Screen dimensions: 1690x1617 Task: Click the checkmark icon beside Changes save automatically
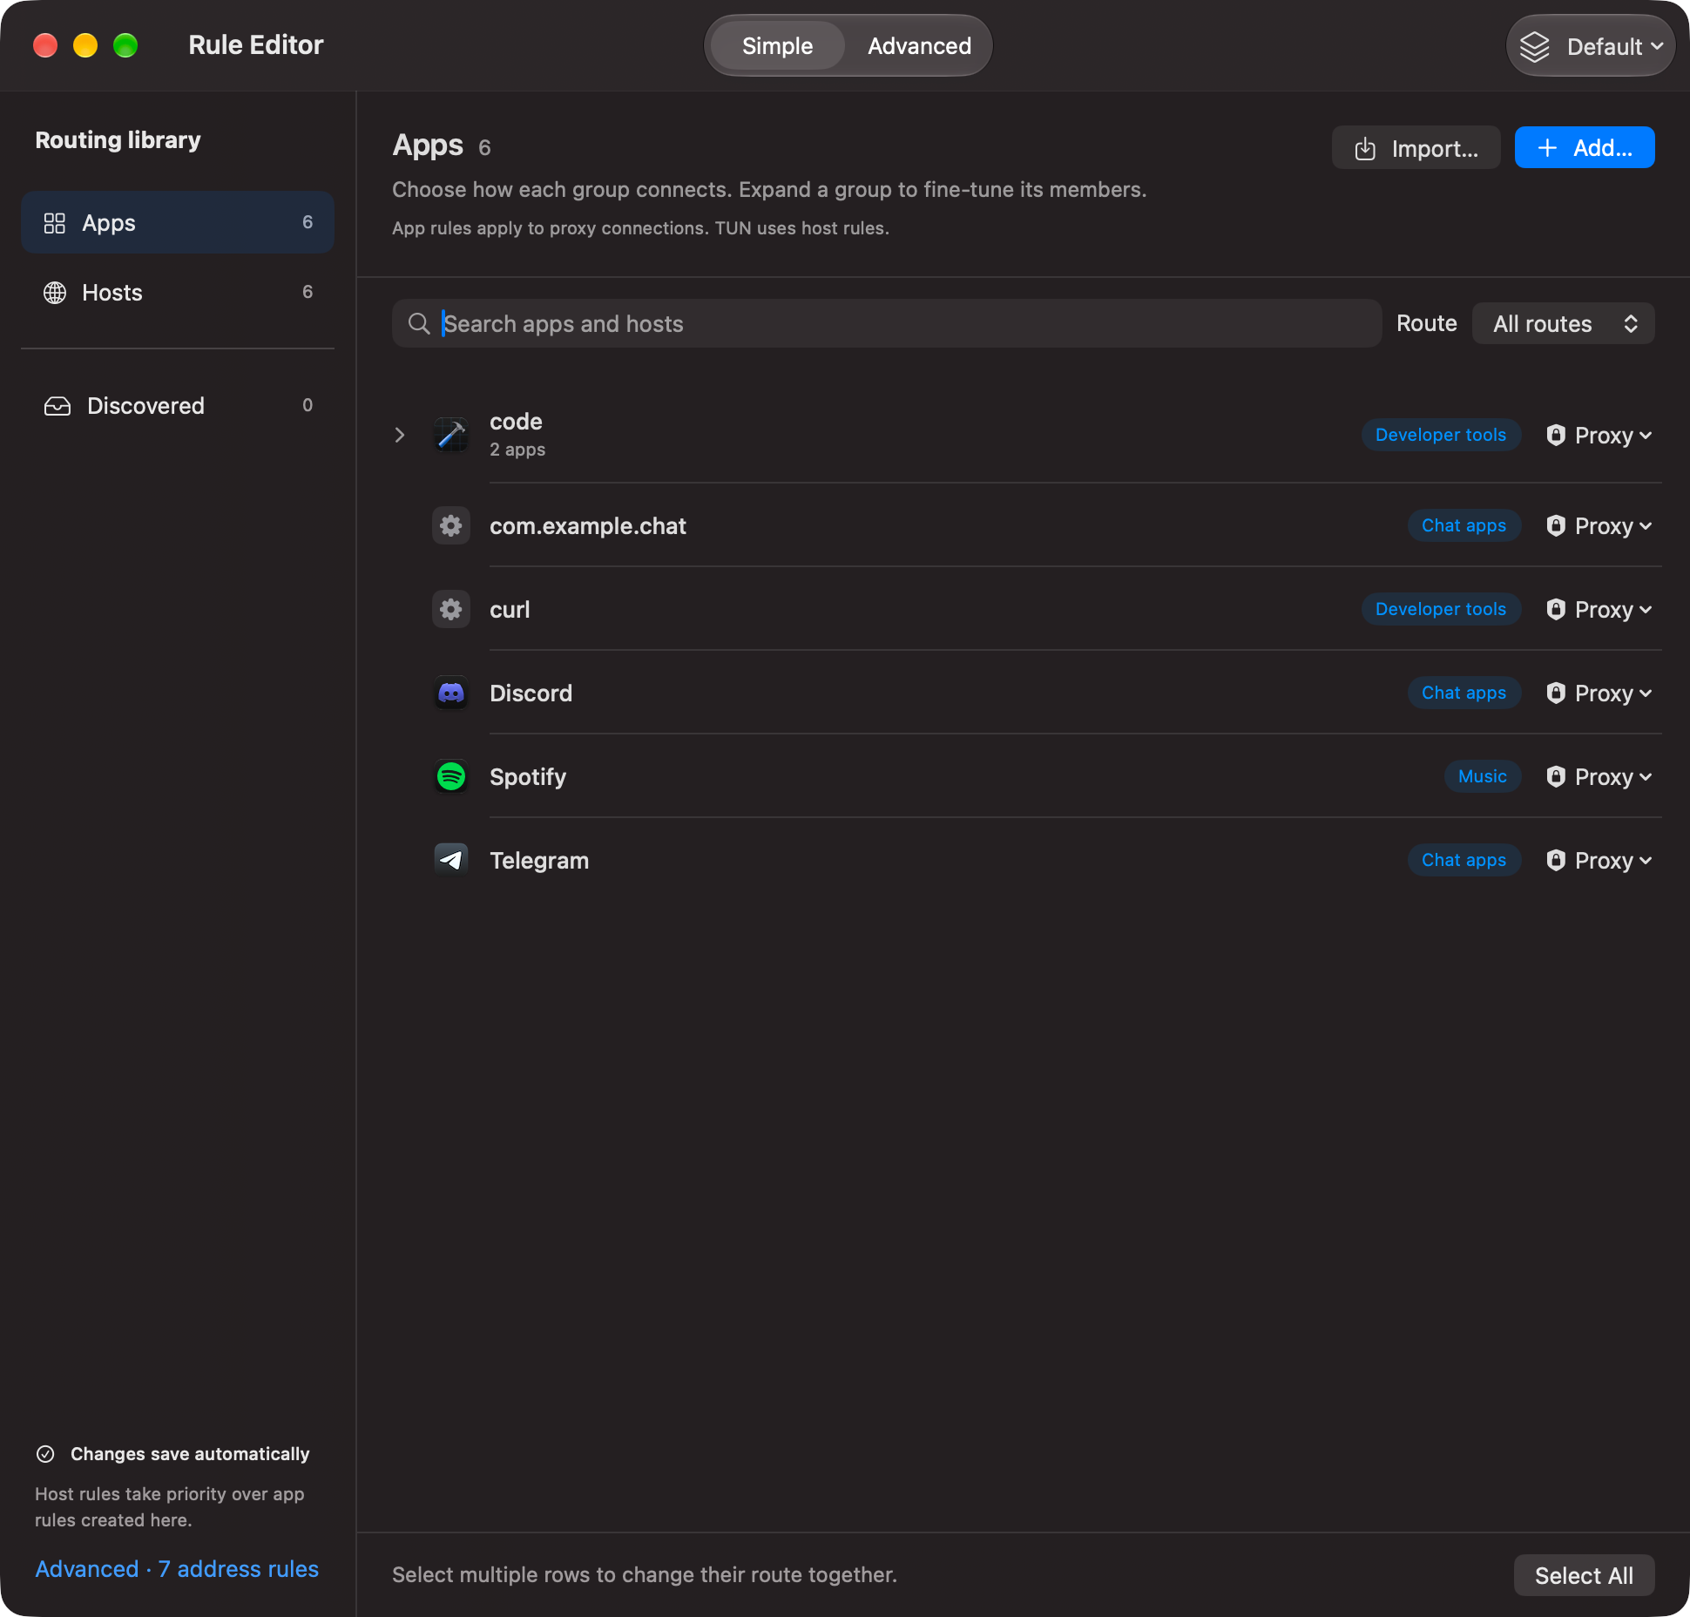click(45, 1454)
